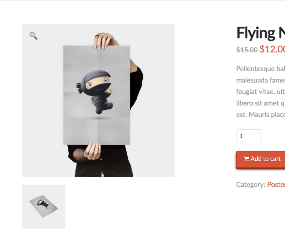Click the hand gripping the poster's top edge
The width and height of the screenshot is (285, 240).
click(x=105, y=41)
